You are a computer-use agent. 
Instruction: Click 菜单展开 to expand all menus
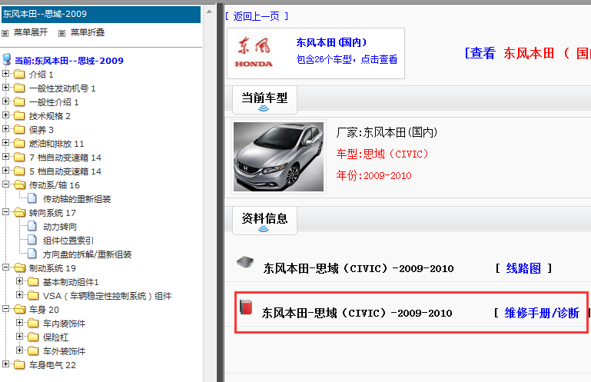click(31, 33)
